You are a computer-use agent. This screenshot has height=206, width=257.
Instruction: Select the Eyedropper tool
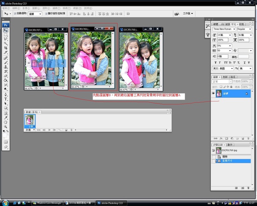tap(6, 118)
